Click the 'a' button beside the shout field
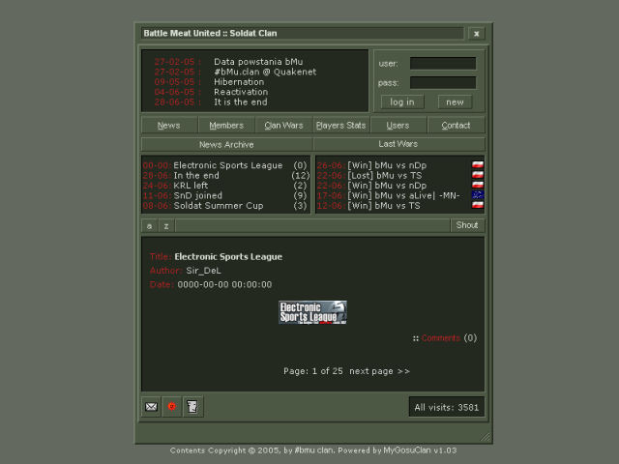 pos(149,225)
